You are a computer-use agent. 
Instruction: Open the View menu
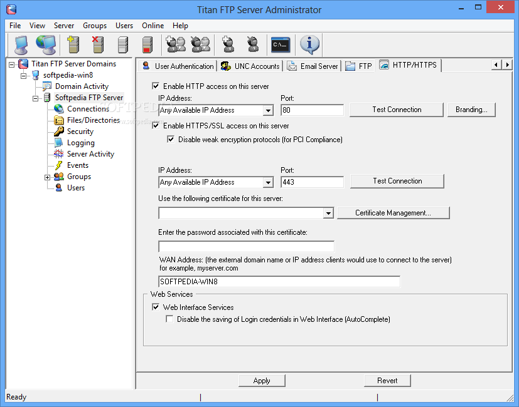tap(37, 26)
